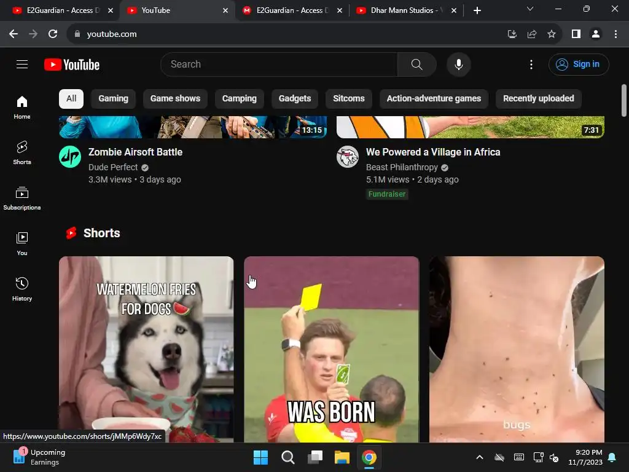
Task: Open Watermelon Fries for Dogs short
Action: pos(146,349)
